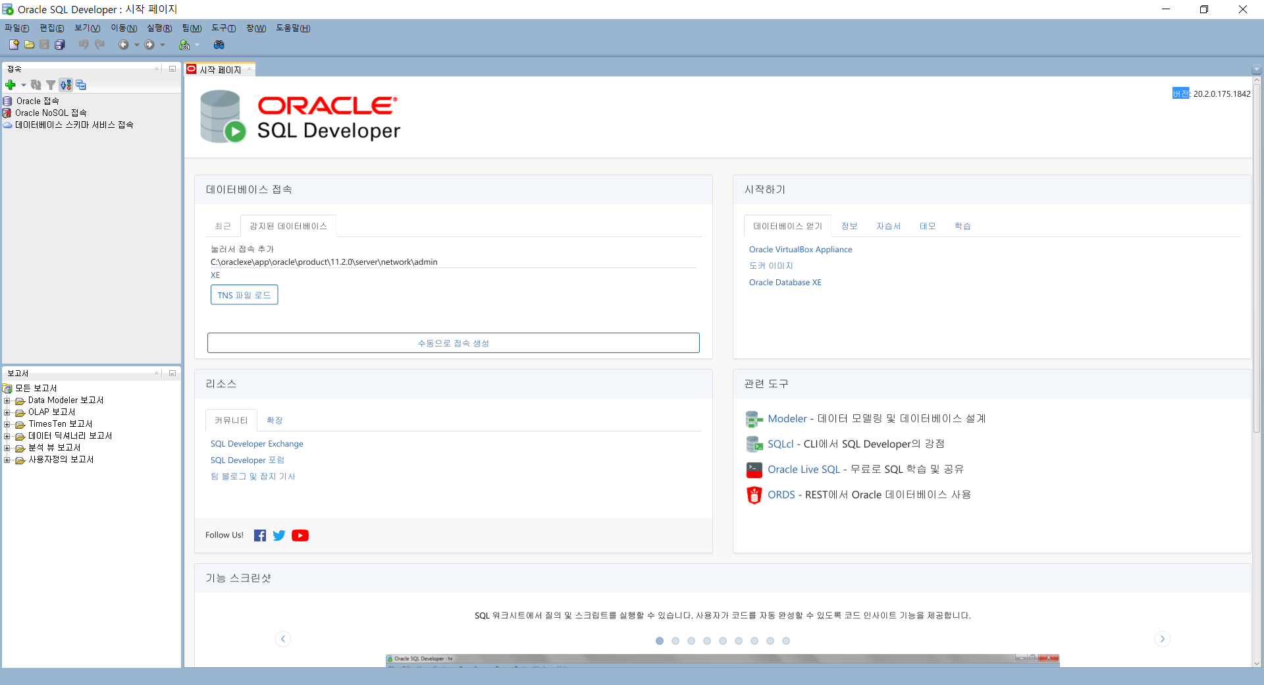
Task: Open the 팀 블로그 및 잡지 기사 link
Action: (x=253, y=477)
